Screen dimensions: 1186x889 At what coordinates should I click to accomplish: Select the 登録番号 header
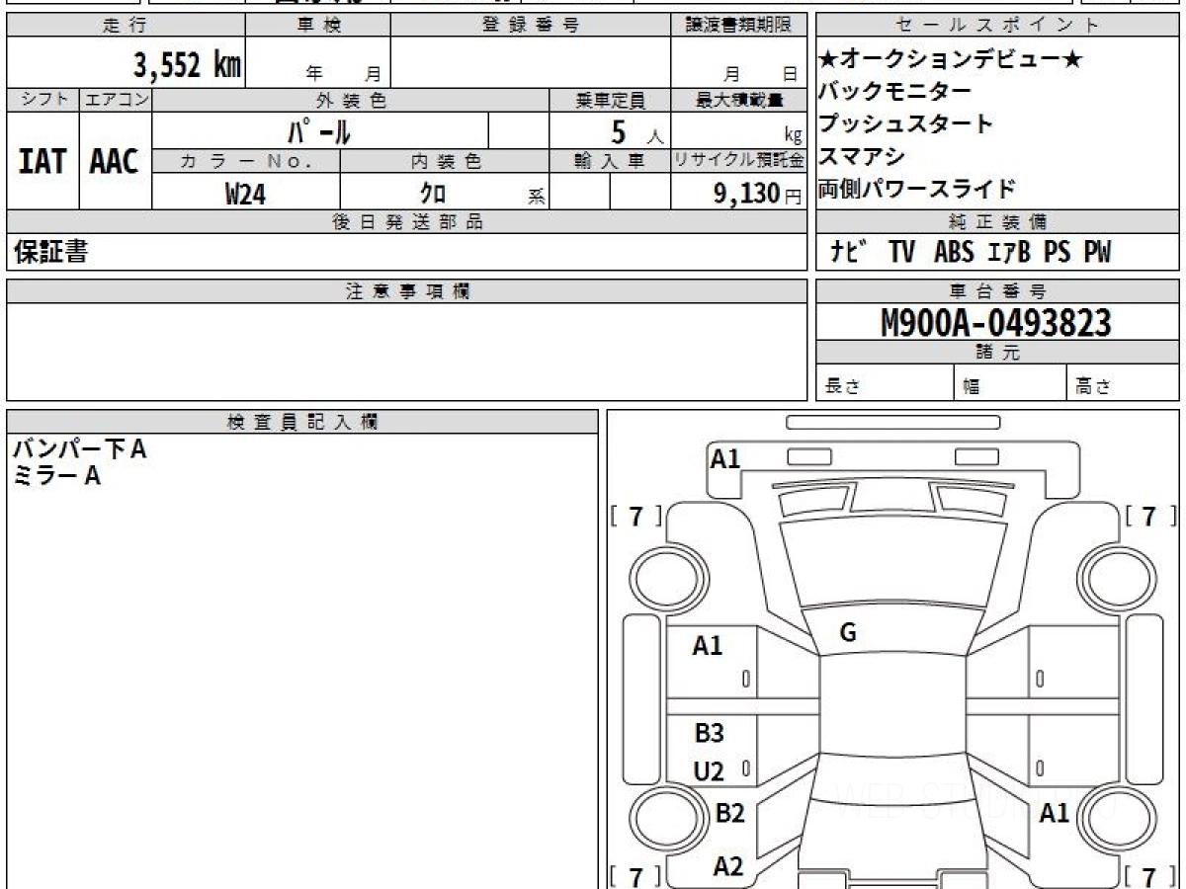tap(531, 26)
